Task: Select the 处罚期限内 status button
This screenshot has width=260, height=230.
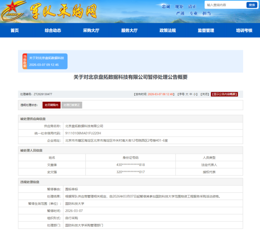Action: (x=52, y=105)
